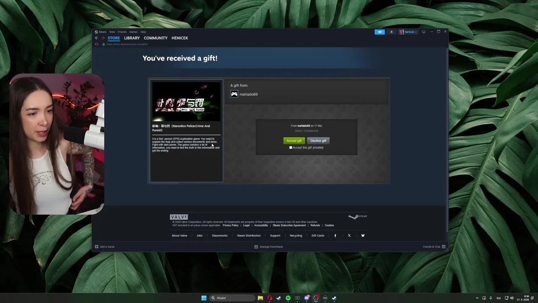Switch to the COMMUNITY tab

[156, 38]
